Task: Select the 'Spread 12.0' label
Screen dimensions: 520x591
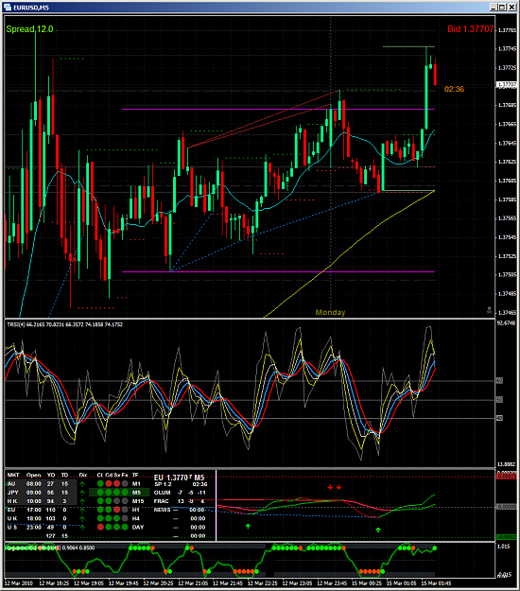Action: tap(29, 29)
